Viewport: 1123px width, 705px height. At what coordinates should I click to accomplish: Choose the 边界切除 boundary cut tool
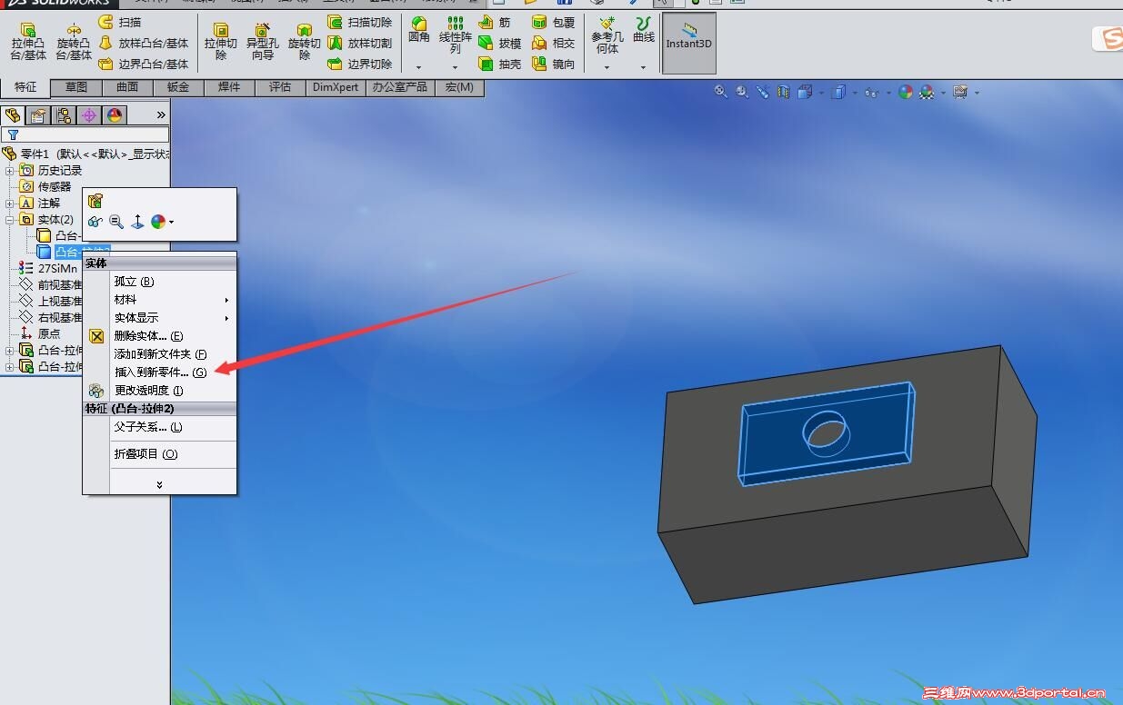[360, 64]
